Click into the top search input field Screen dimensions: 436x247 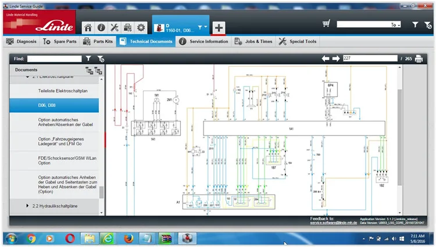[363, 24]
